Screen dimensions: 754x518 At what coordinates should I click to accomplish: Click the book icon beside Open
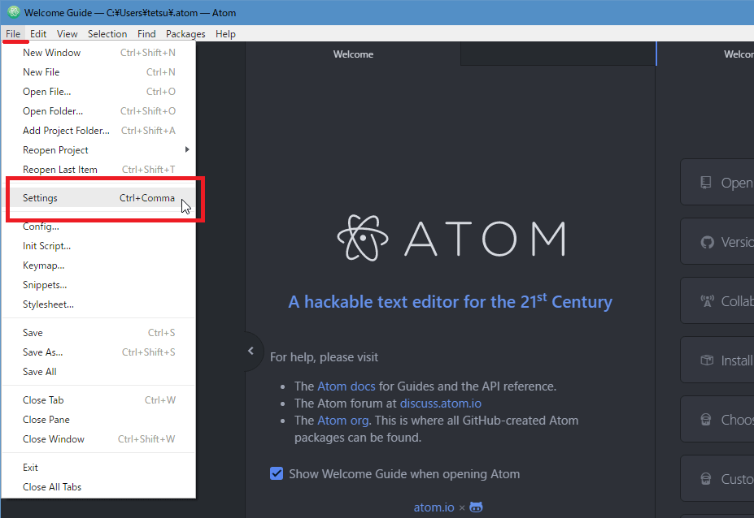[x=706, y=183]
